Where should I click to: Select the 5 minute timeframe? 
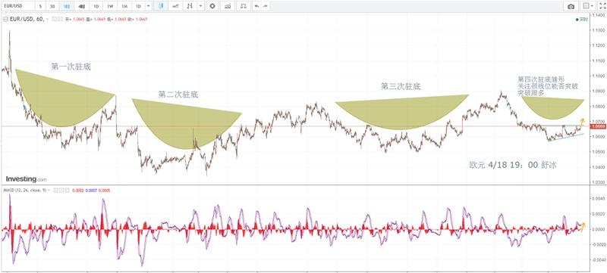pos(40,7)
